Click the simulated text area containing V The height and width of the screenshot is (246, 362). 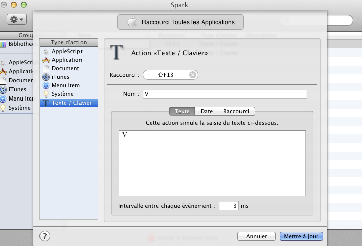tap(213, 164)
